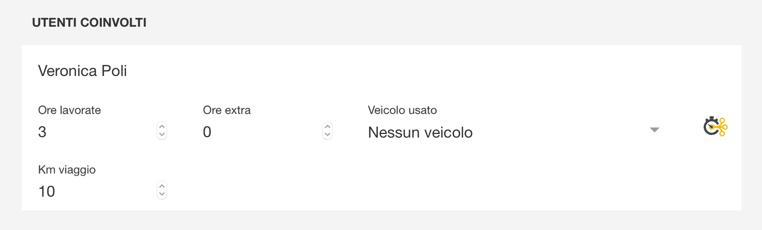This screenshot has height=230, width=762.
Task: Click the Ore lavorate spinner control
Action: pyautogui.click(x=162, y=130)
